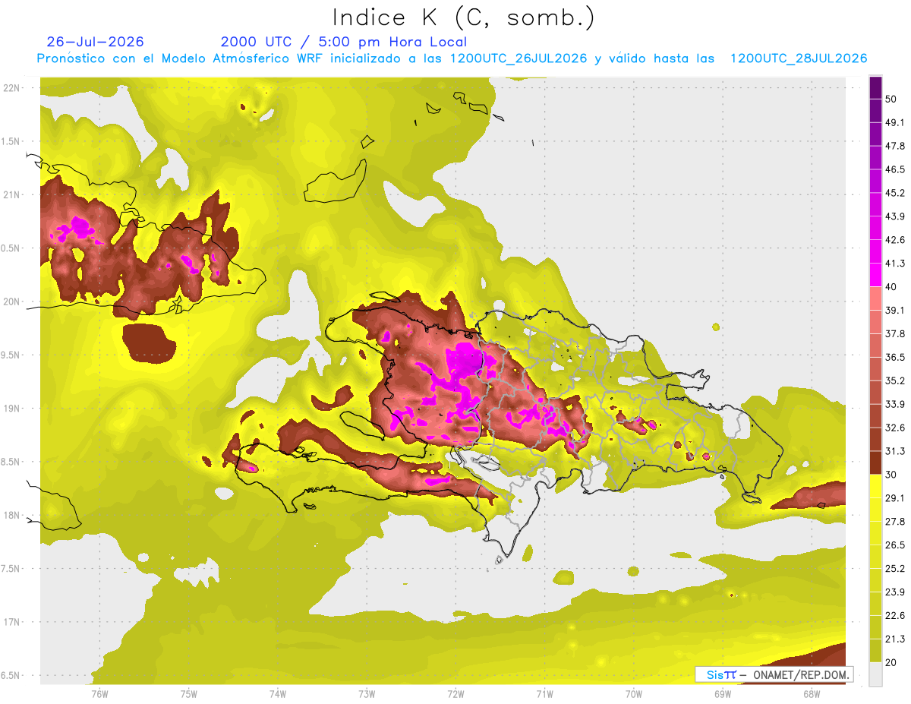Image resolution: width=911 pixels, height=704 pixels.
Task: Click the 68W longitude tick label
Action: pos(811,693)
